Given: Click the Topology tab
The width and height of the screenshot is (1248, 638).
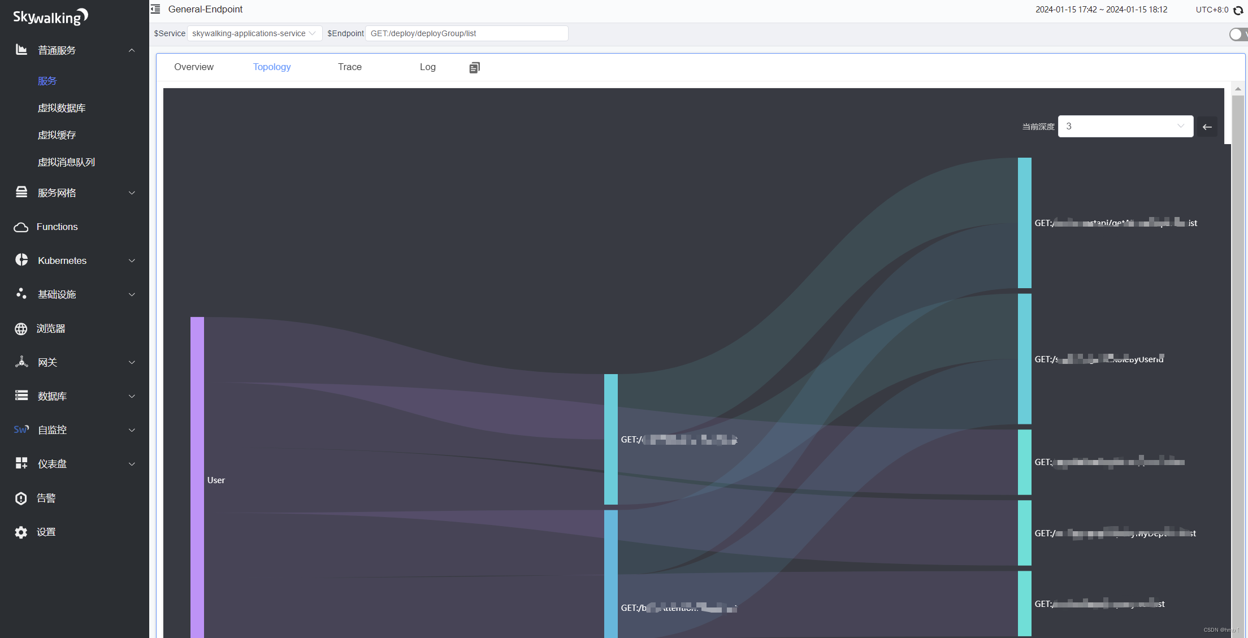Looking at the screenshot, I should [272, 67].
